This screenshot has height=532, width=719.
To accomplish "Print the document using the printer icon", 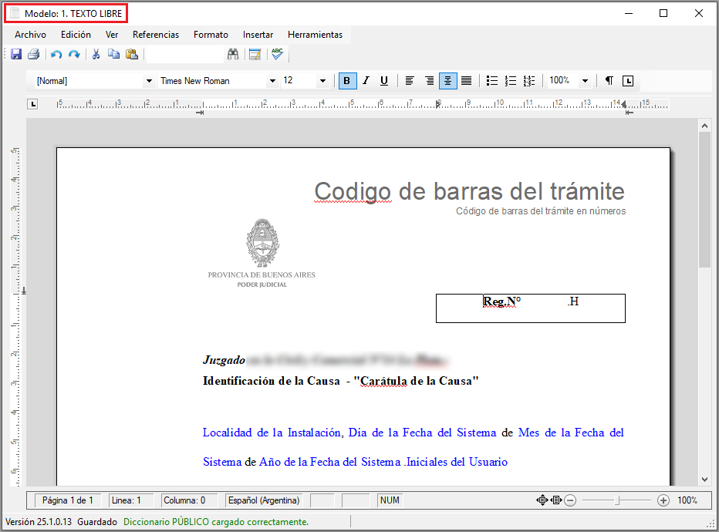I will pyautogui.click(x=33, y=55).
